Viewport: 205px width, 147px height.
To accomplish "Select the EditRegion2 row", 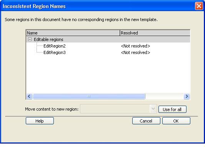I will click(x=108, y=46).
